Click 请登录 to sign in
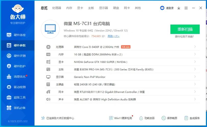Viewport: 207px width, 127px height. tap(167, 8)
